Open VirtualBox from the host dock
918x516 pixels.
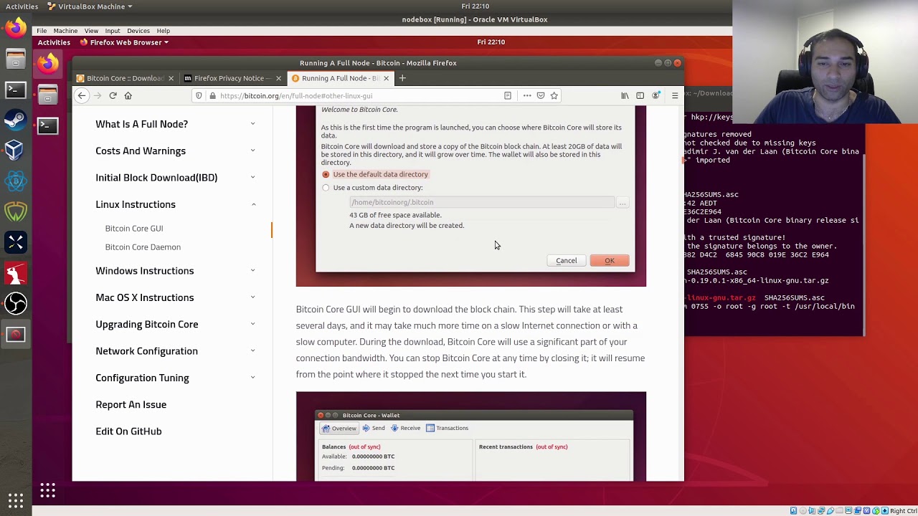(x=15, y=150)
